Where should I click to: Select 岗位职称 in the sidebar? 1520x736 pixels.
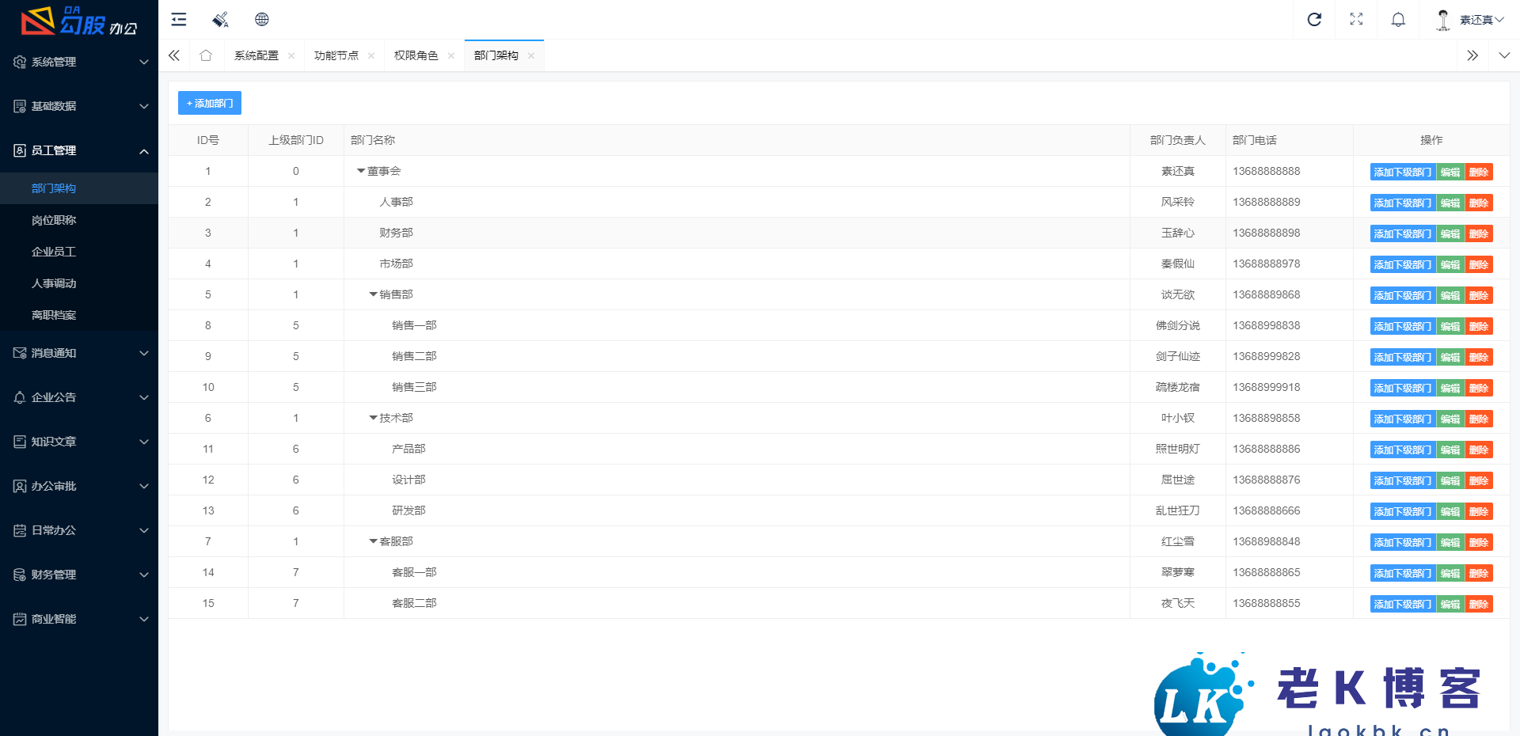click(54, 220)
